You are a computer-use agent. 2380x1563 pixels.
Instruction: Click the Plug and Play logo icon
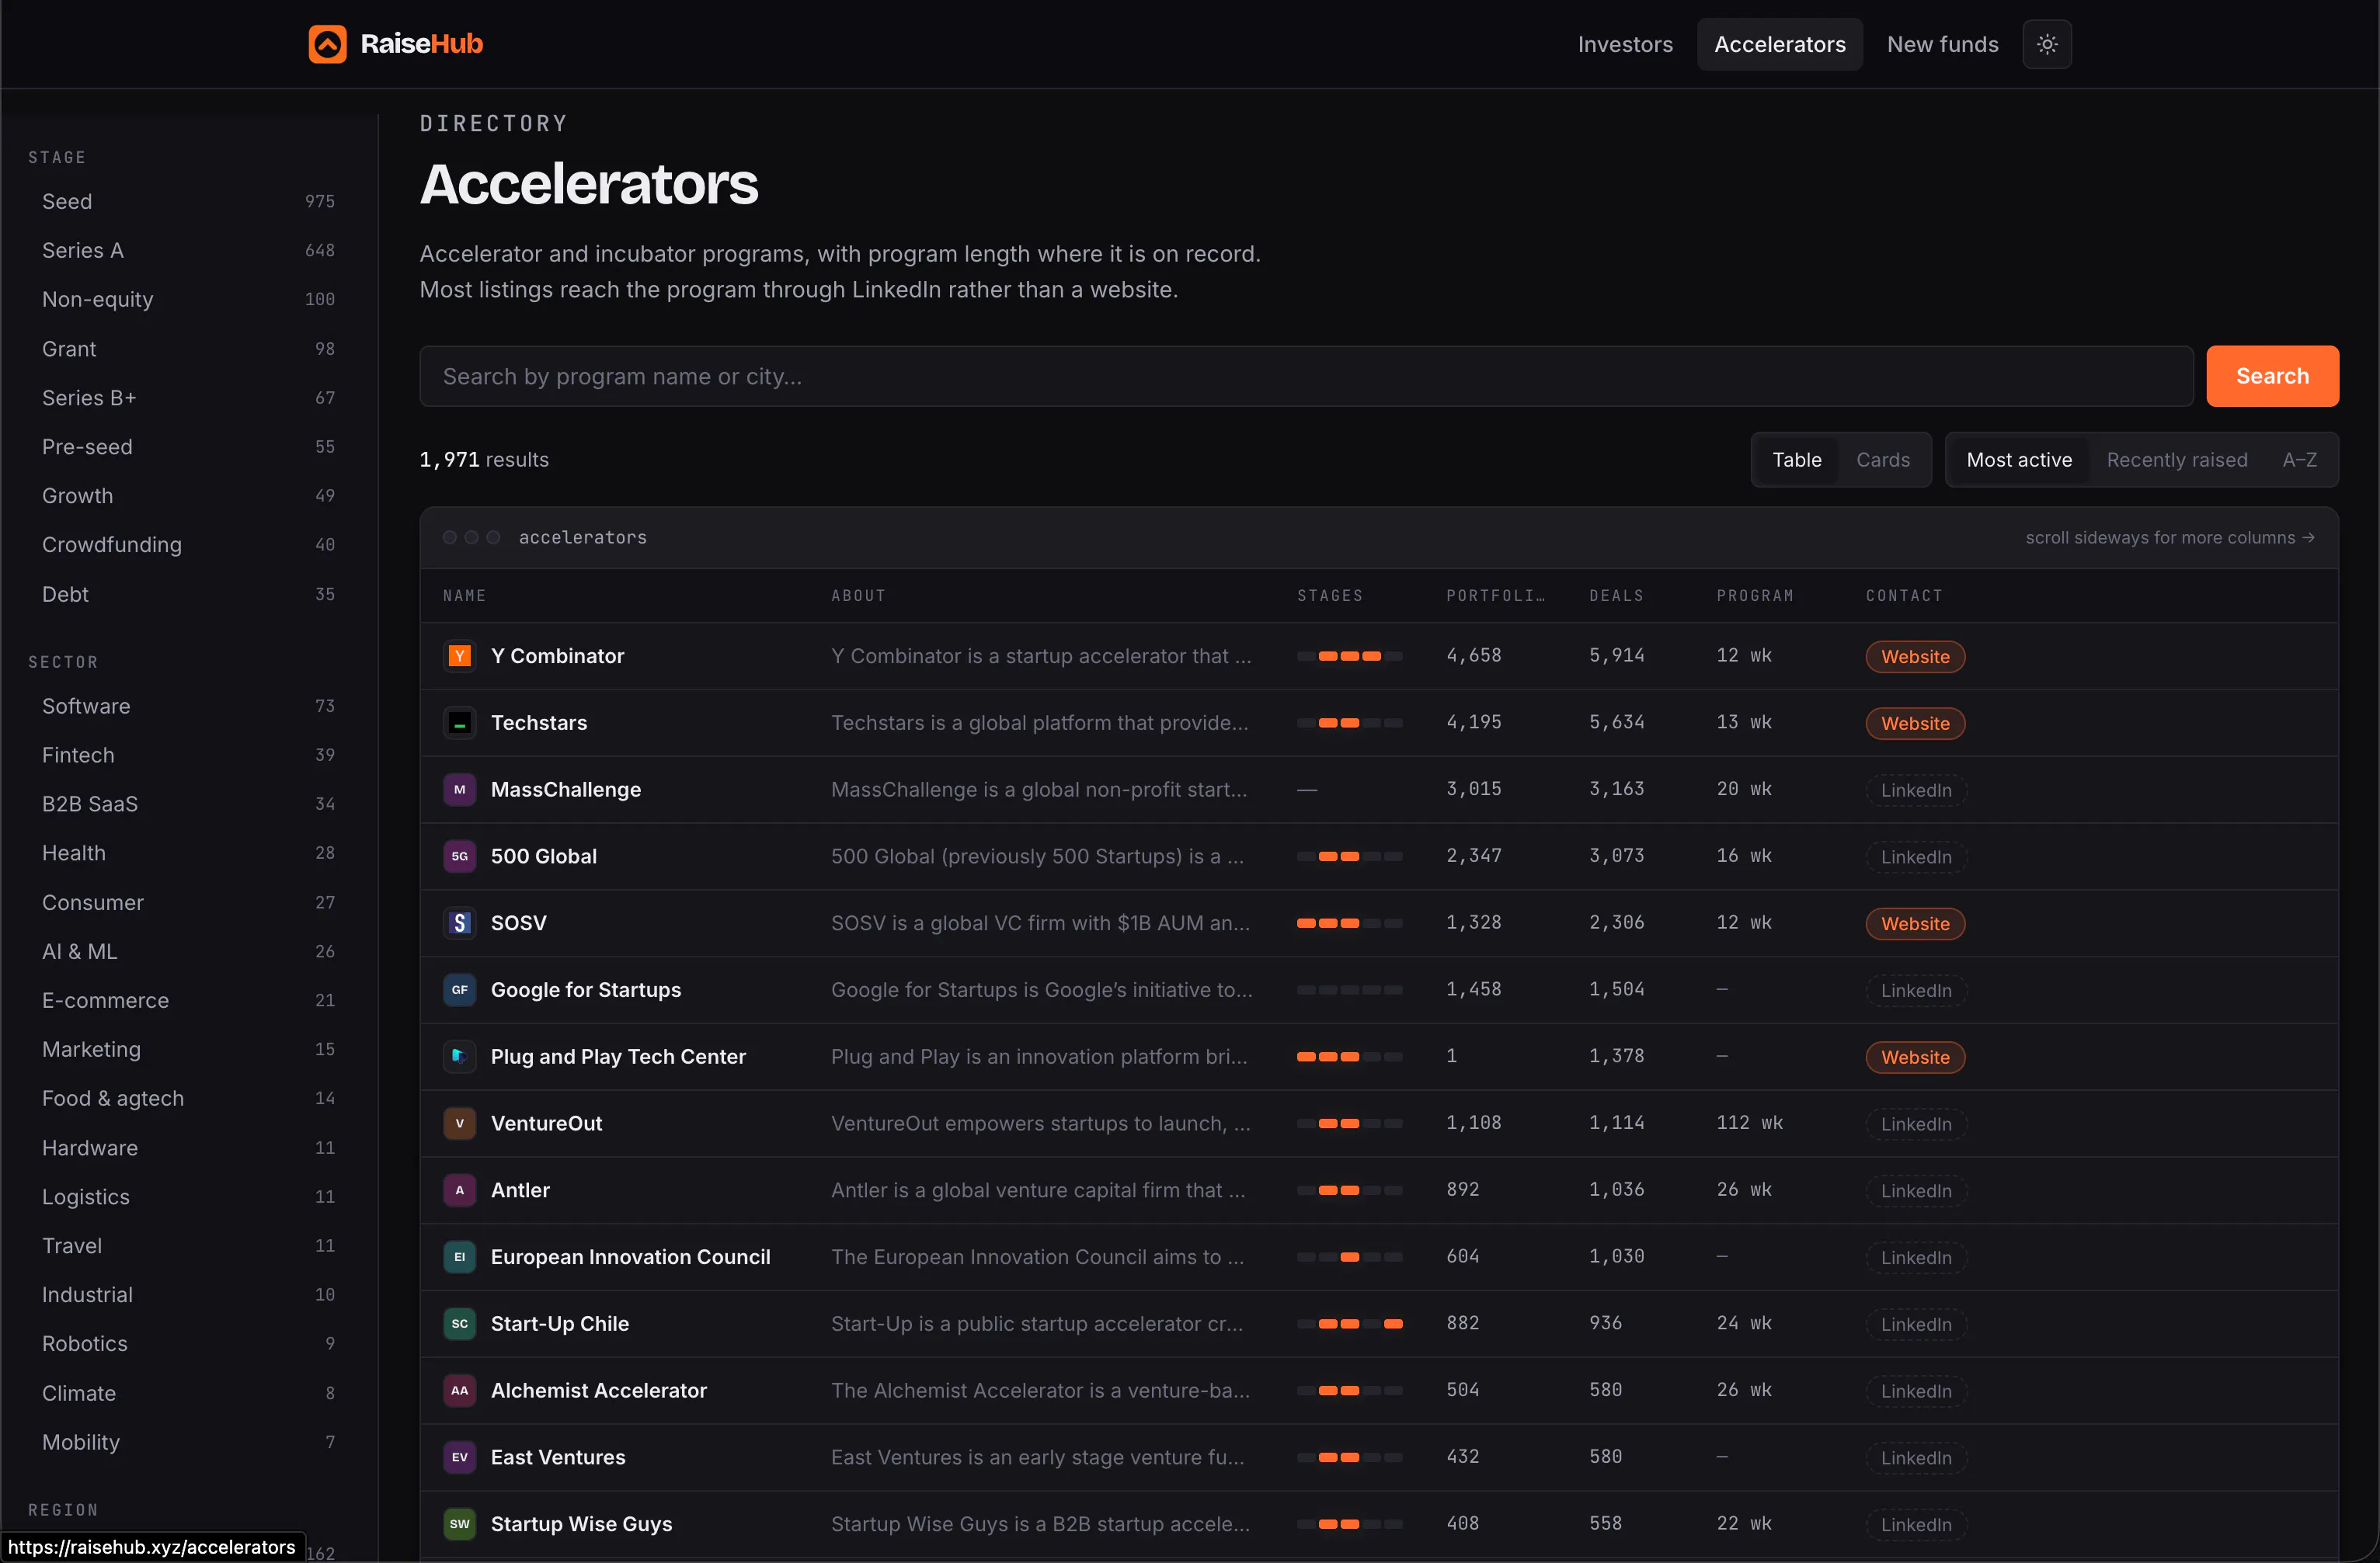coord(460,1056)
